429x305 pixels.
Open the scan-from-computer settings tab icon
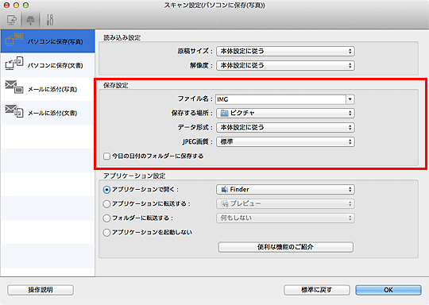12,20
